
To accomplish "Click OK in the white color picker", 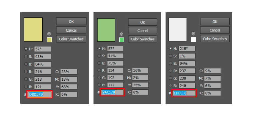I will 215,21.
